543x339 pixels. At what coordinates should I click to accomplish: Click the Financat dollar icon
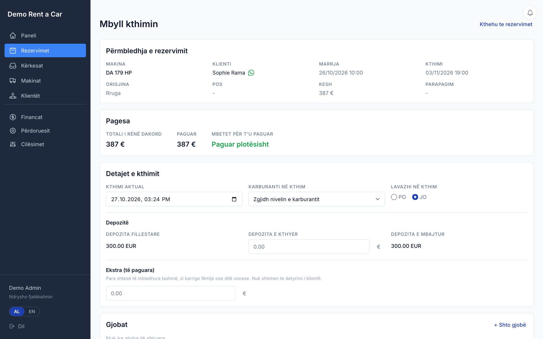pos(13,117)
